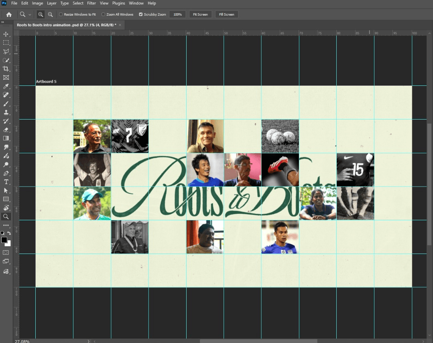Click the foreground color swatch
The height and width of the screenshot is (343, 433).
[x=4, y=240]
